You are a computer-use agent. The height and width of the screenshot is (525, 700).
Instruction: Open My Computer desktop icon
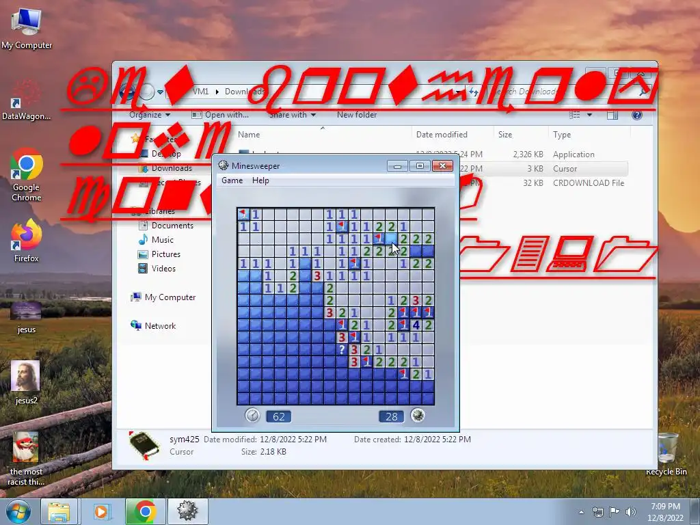click(27, 29)
